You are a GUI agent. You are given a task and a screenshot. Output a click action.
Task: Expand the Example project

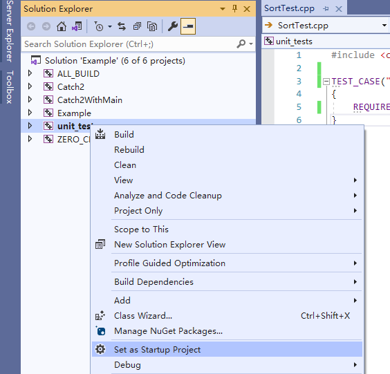[30, 113]
